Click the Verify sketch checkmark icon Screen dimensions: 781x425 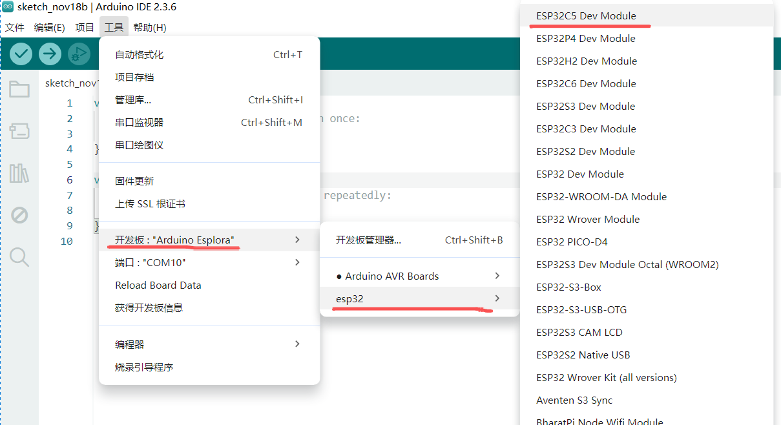click(21, 54)
